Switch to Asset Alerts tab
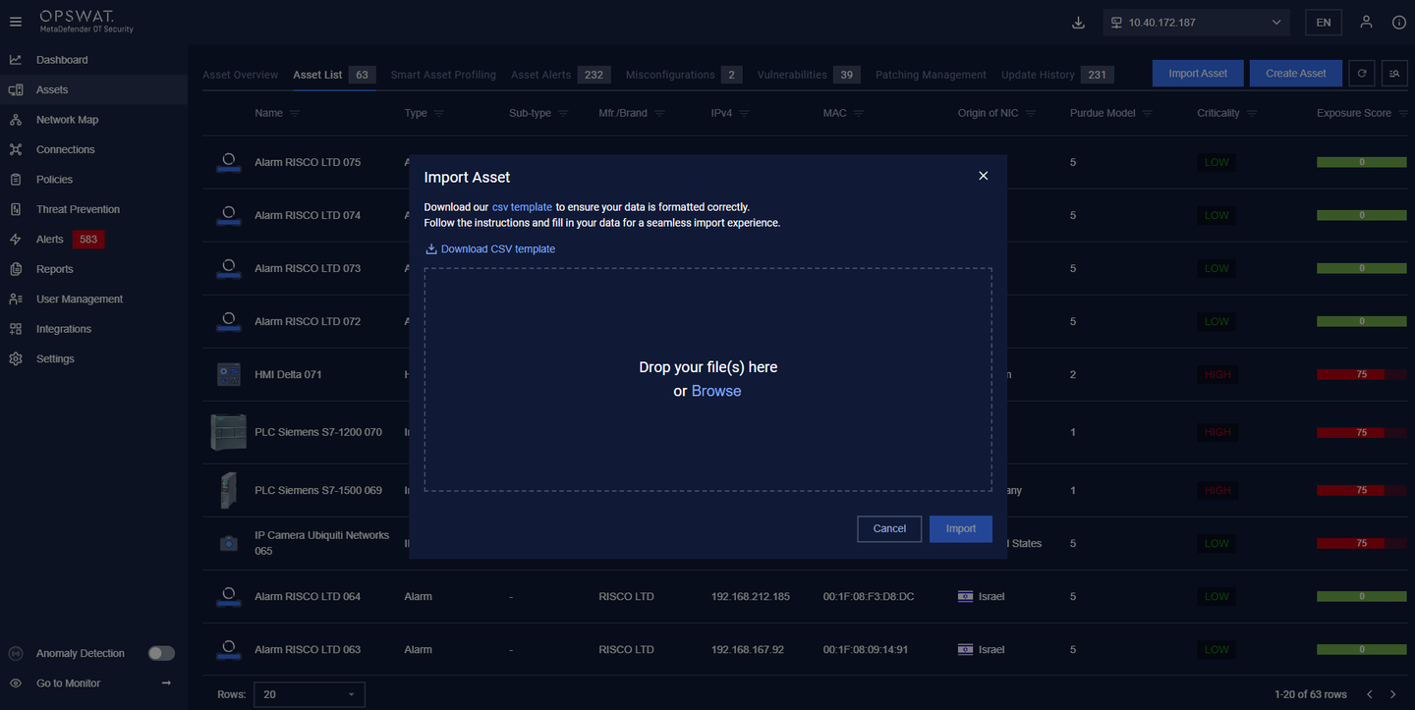Viewport: 1415px width, 710px height. click(x=560, y=75)
